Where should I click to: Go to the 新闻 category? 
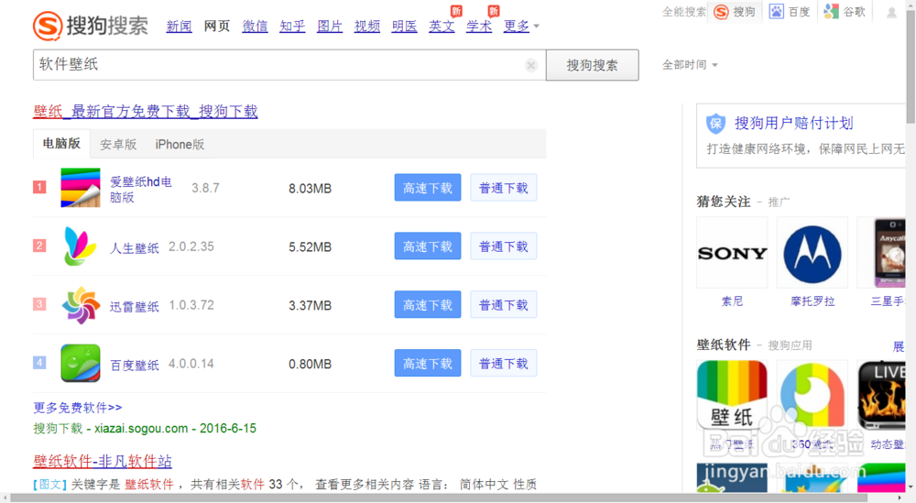[179, 26]
